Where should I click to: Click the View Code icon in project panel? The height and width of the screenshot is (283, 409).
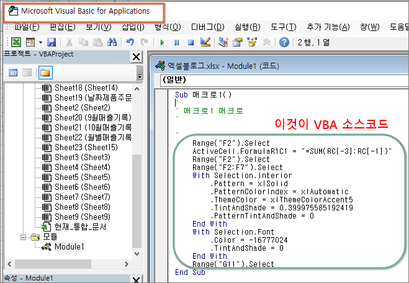[x=13, y=73]
